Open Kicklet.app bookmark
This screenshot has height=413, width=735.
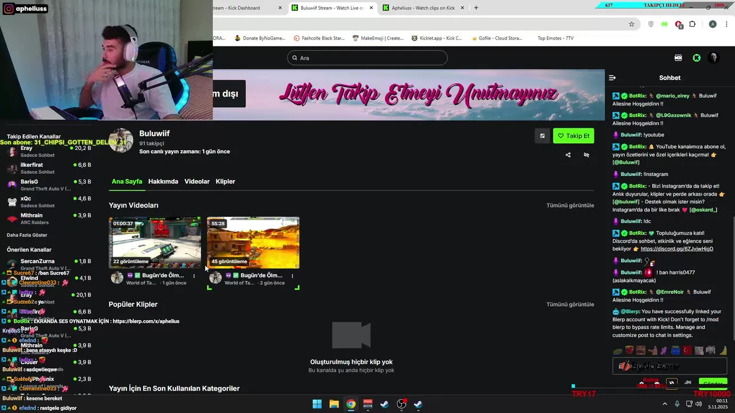pyautogui.click(x=436, y=38)
